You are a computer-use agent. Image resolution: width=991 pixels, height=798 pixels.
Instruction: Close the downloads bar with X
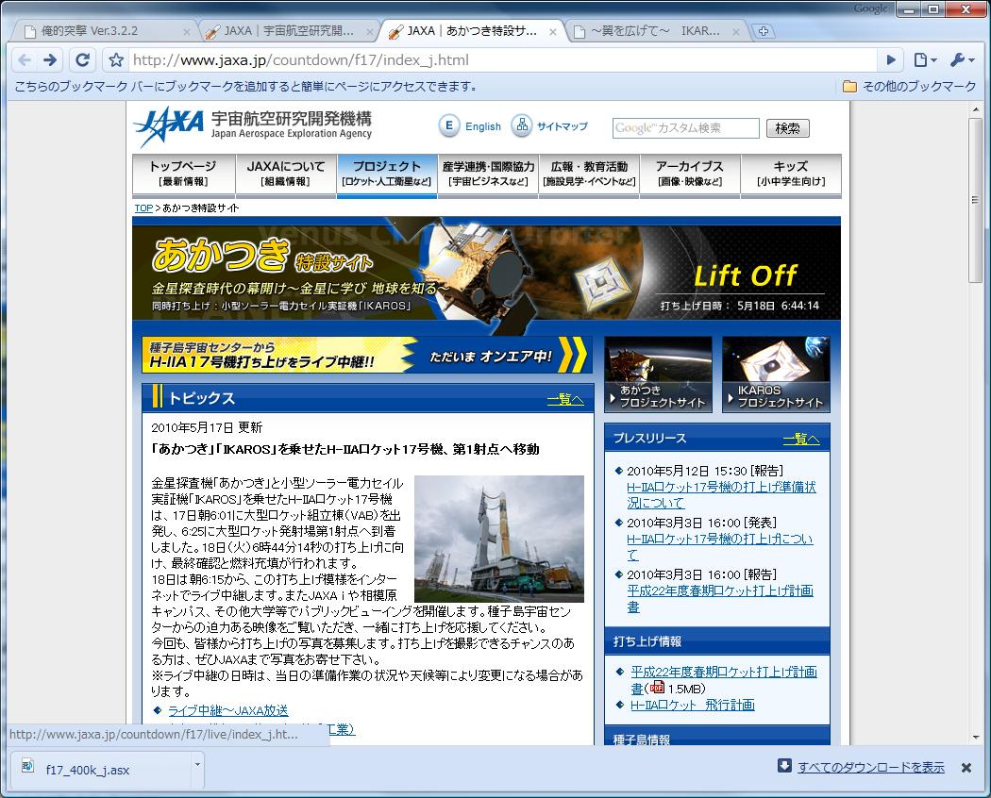[966, 768]
